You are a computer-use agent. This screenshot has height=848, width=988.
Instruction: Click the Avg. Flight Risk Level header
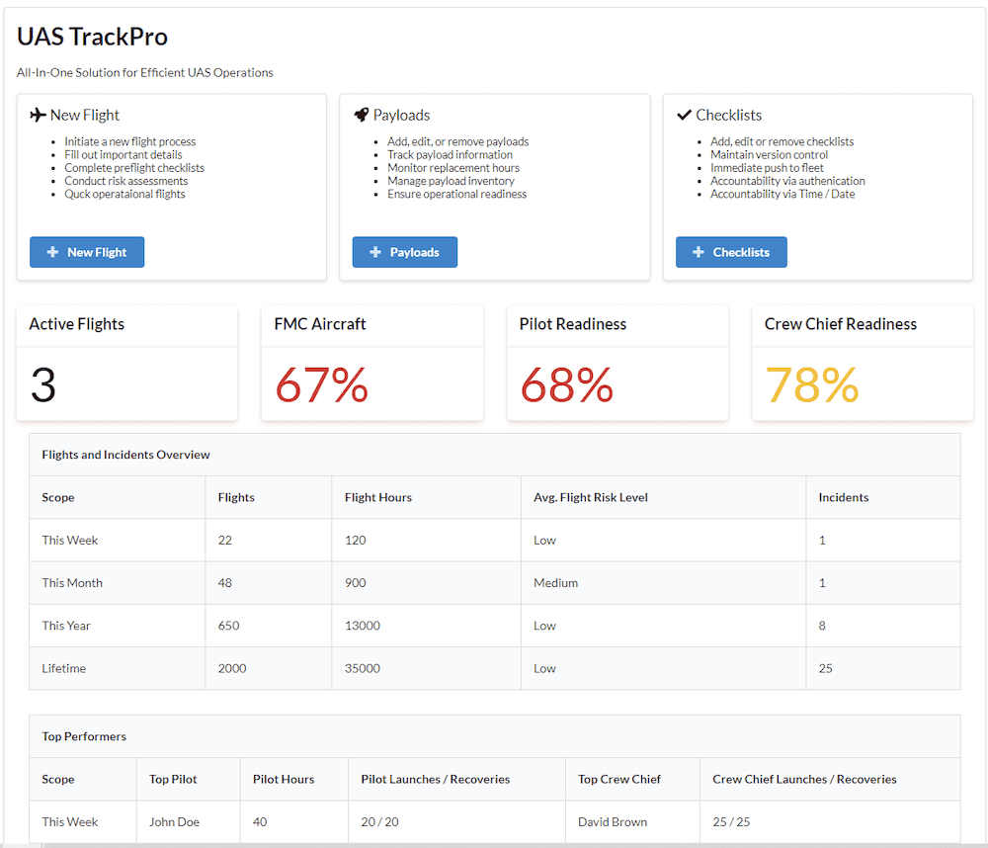[591, 497]
